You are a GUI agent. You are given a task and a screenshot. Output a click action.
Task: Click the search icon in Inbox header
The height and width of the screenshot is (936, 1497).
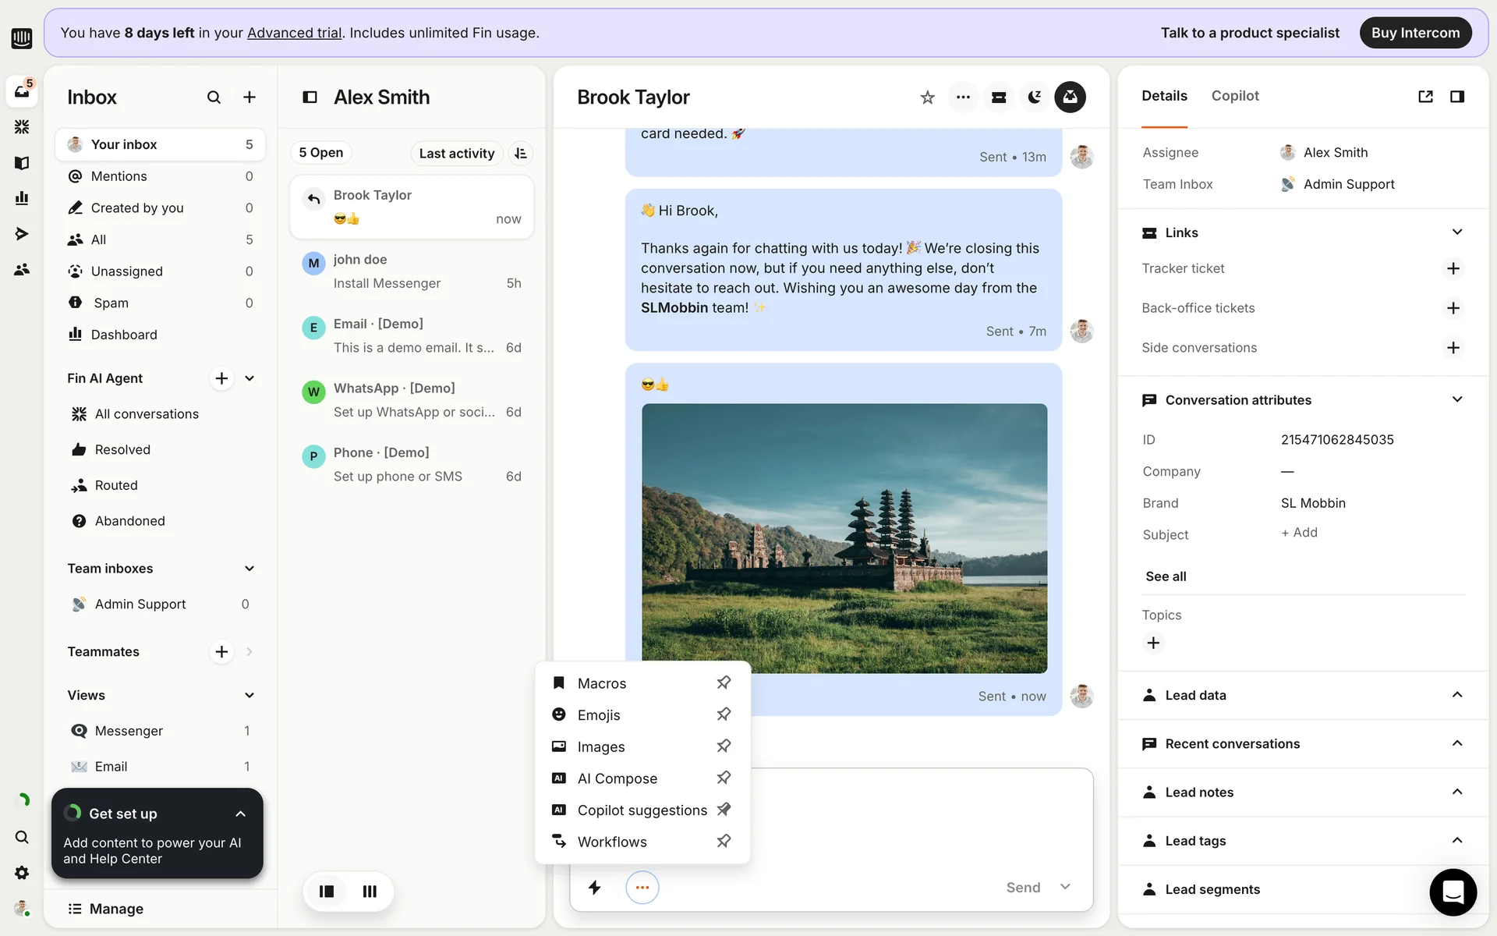[x=214, y=97]
